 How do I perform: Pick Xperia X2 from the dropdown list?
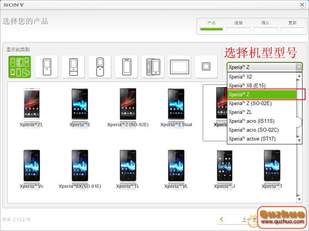coord(262,77)
